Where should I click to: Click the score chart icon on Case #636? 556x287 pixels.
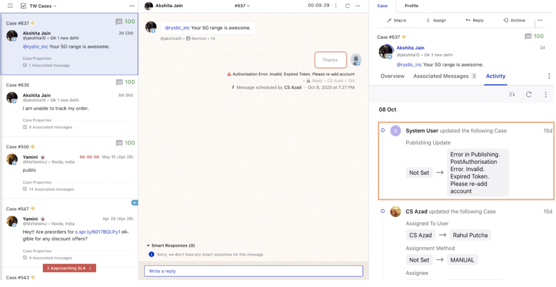pyautogui.click(x=119, y=82)
